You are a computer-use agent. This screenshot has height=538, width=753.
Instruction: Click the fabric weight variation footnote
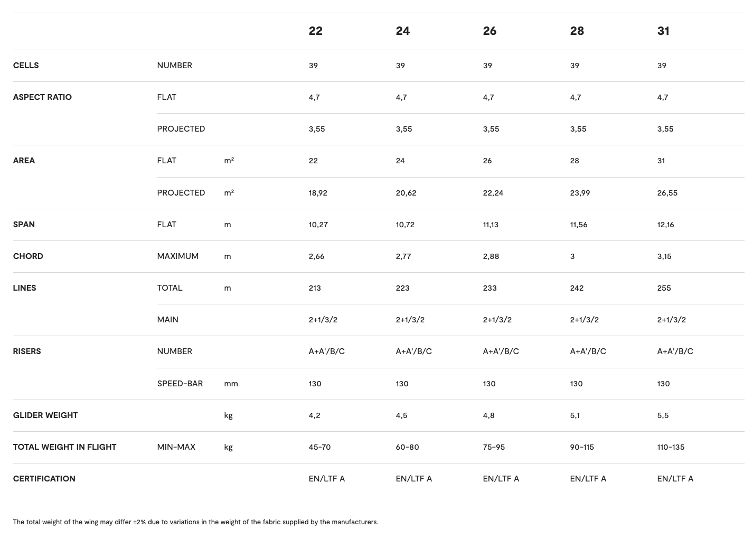click(x=195, y=522)
